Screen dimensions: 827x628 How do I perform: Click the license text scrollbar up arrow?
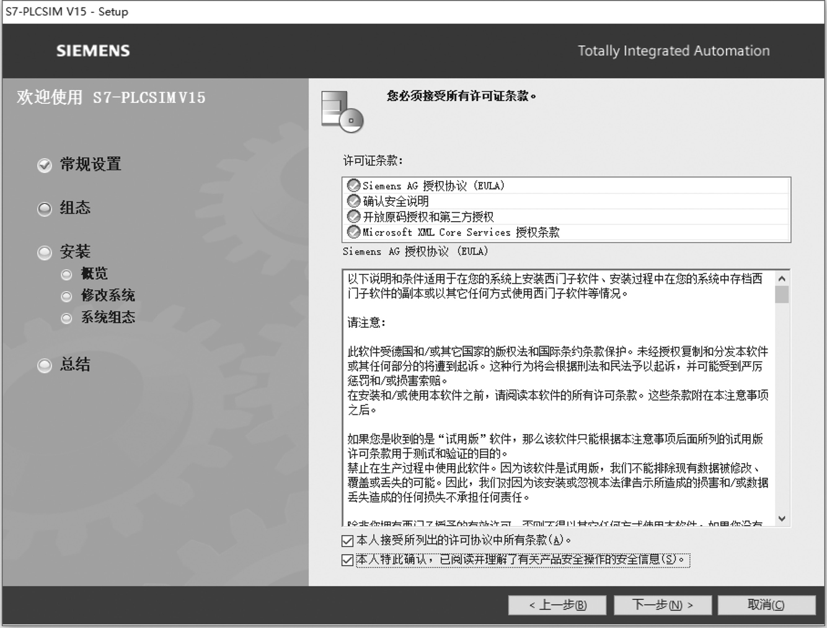tap(782, 279)
